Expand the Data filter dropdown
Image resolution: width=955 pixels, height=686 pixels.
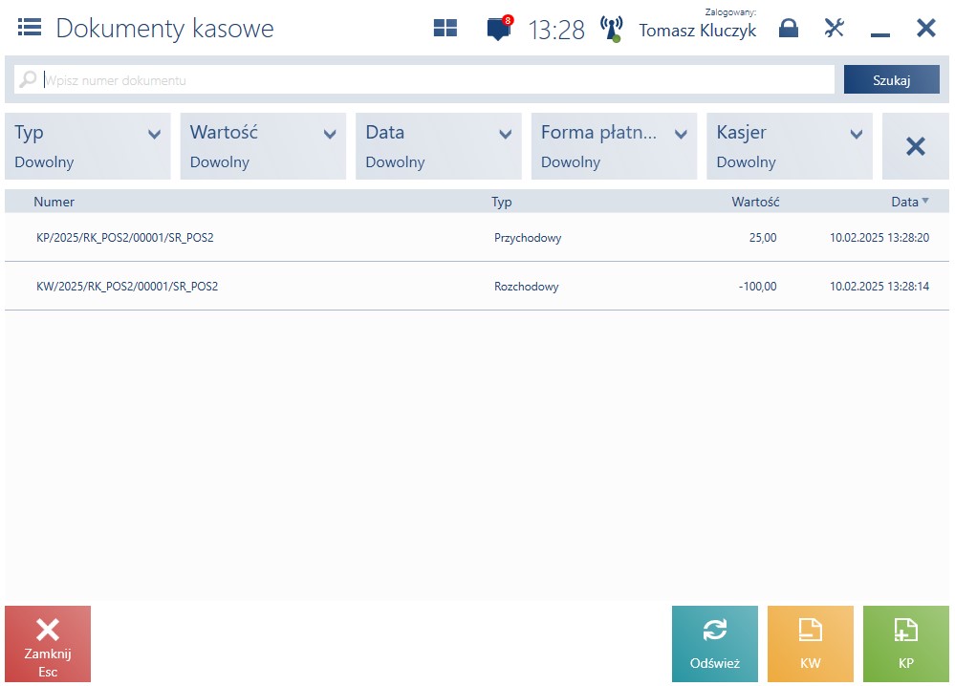(x=439, y=146)
